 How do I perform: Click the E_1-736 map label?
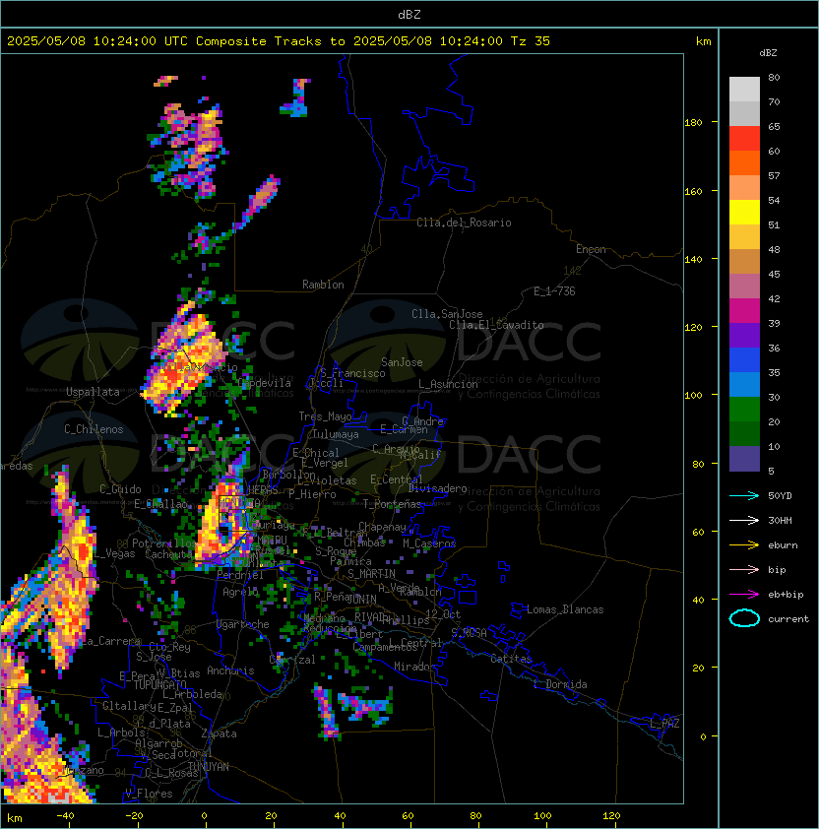(554, 291)
